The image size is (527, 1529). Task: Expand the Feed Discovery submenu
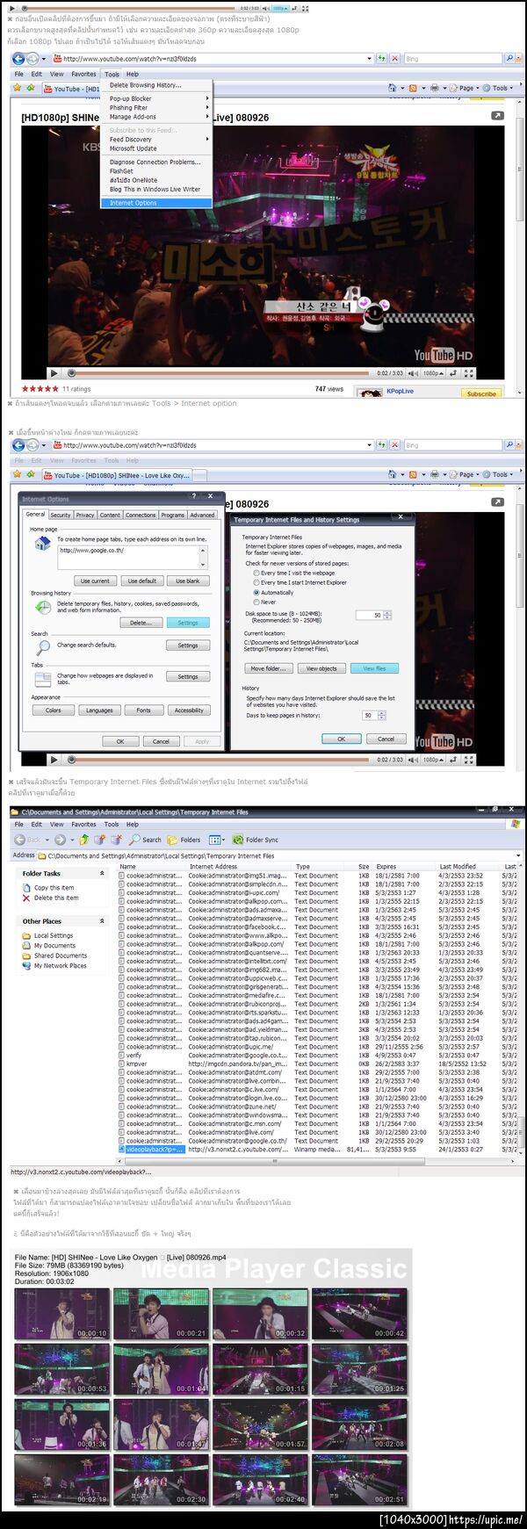158,139
